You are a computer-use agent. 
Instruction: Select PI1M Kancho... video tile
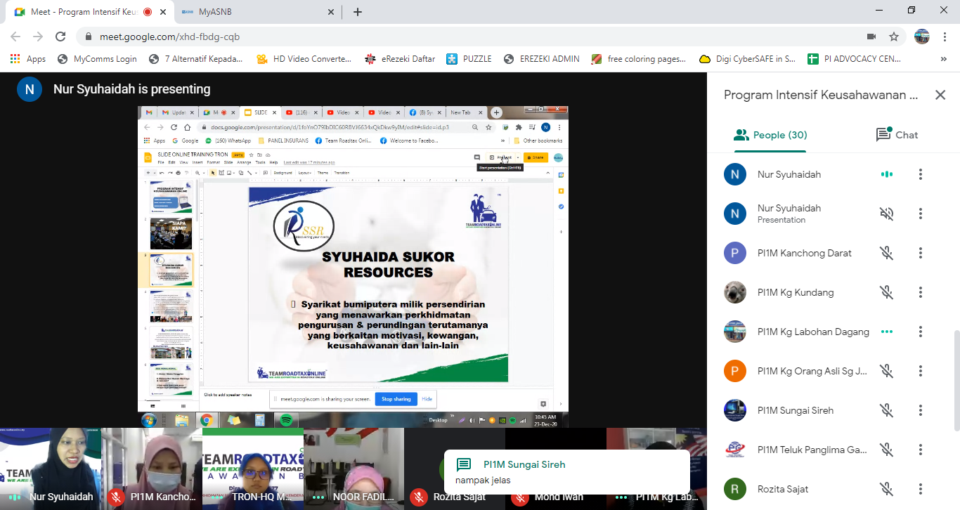tap(152, 469)
